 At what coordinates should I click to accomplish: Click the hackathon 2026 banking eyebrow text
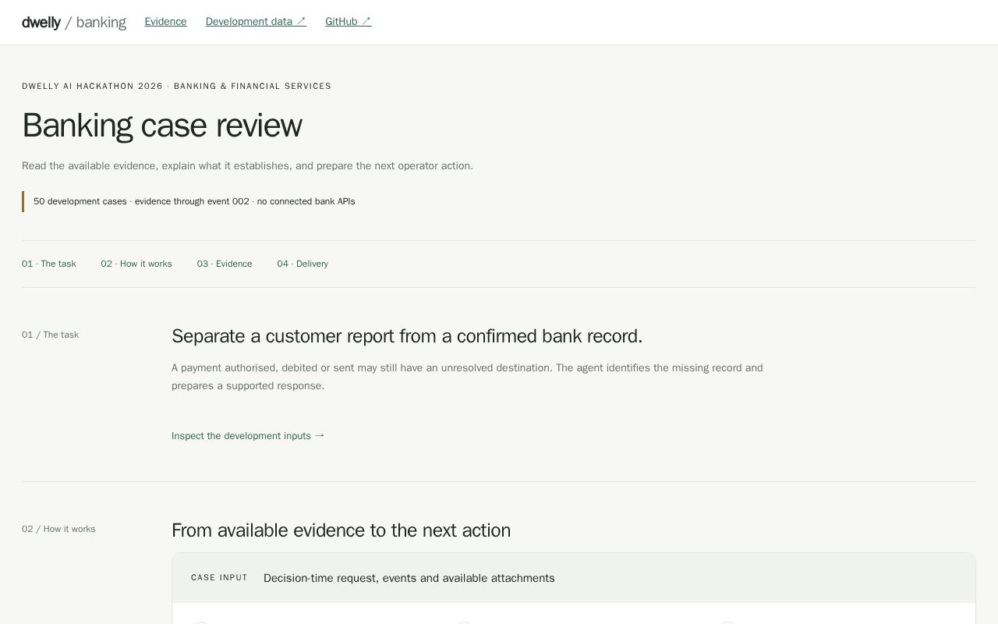tap(176, 86)
